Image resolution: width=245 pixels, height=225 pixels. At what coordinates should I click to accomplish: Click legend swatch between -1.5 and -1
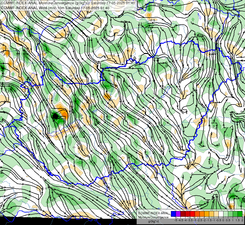coord(211,214)
